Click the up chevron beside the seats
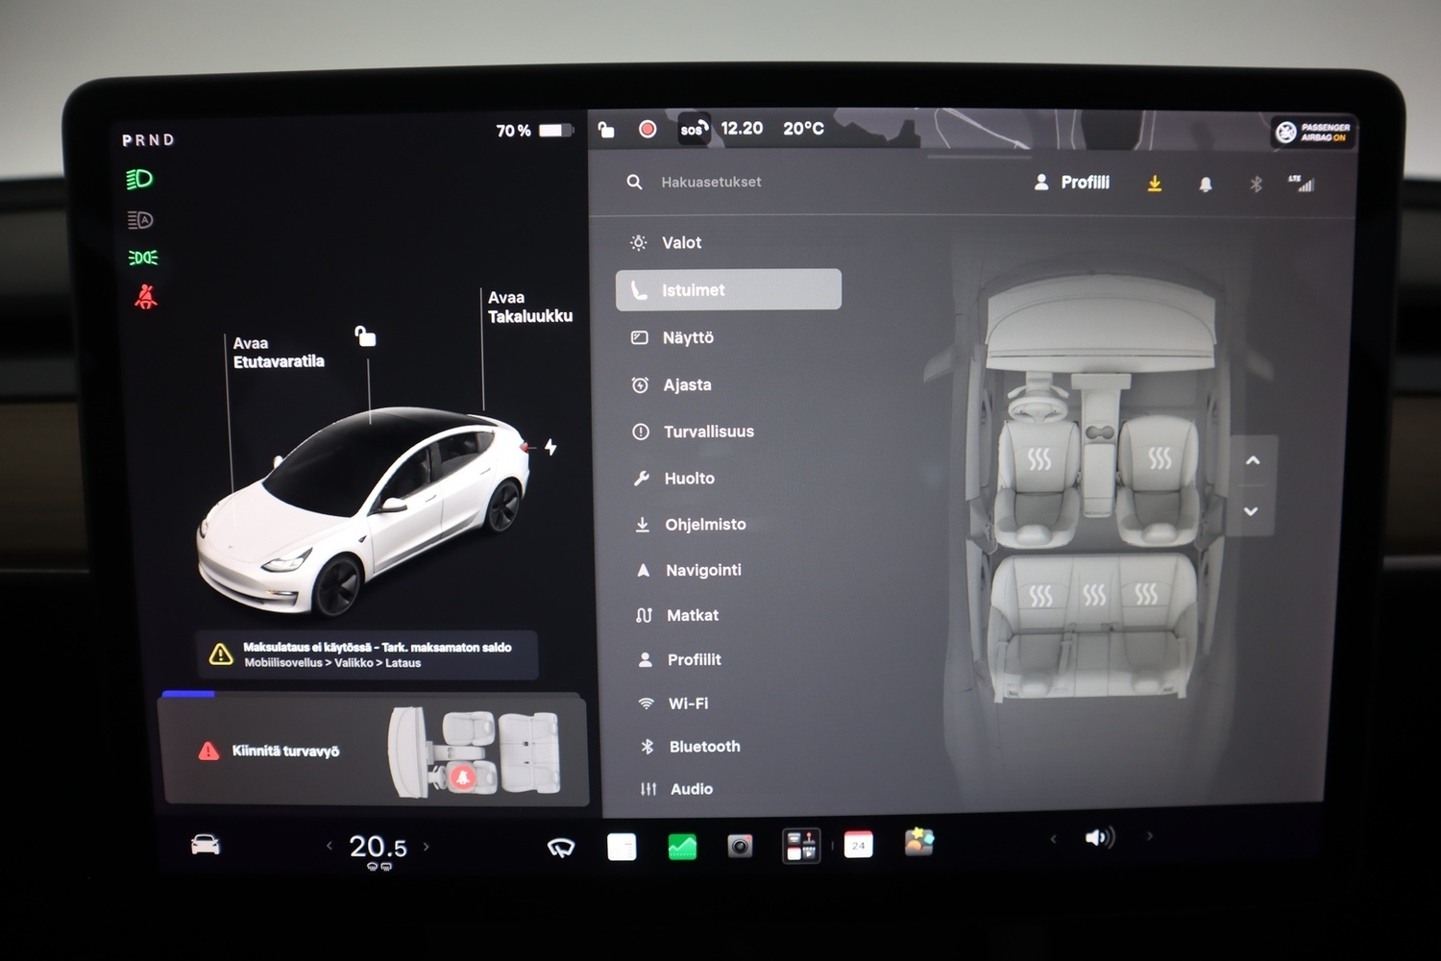Viewport: 1441px width, 961px height. click(x=1253, y=460)
